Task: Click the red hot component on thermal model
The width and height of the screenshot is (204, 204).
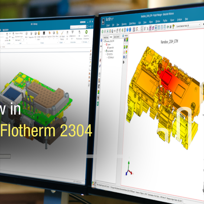Action: click(166, 76)
